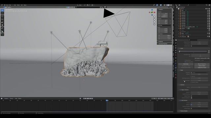
Task: Open the Physics properties tab icon
Action: click(176, 68)
